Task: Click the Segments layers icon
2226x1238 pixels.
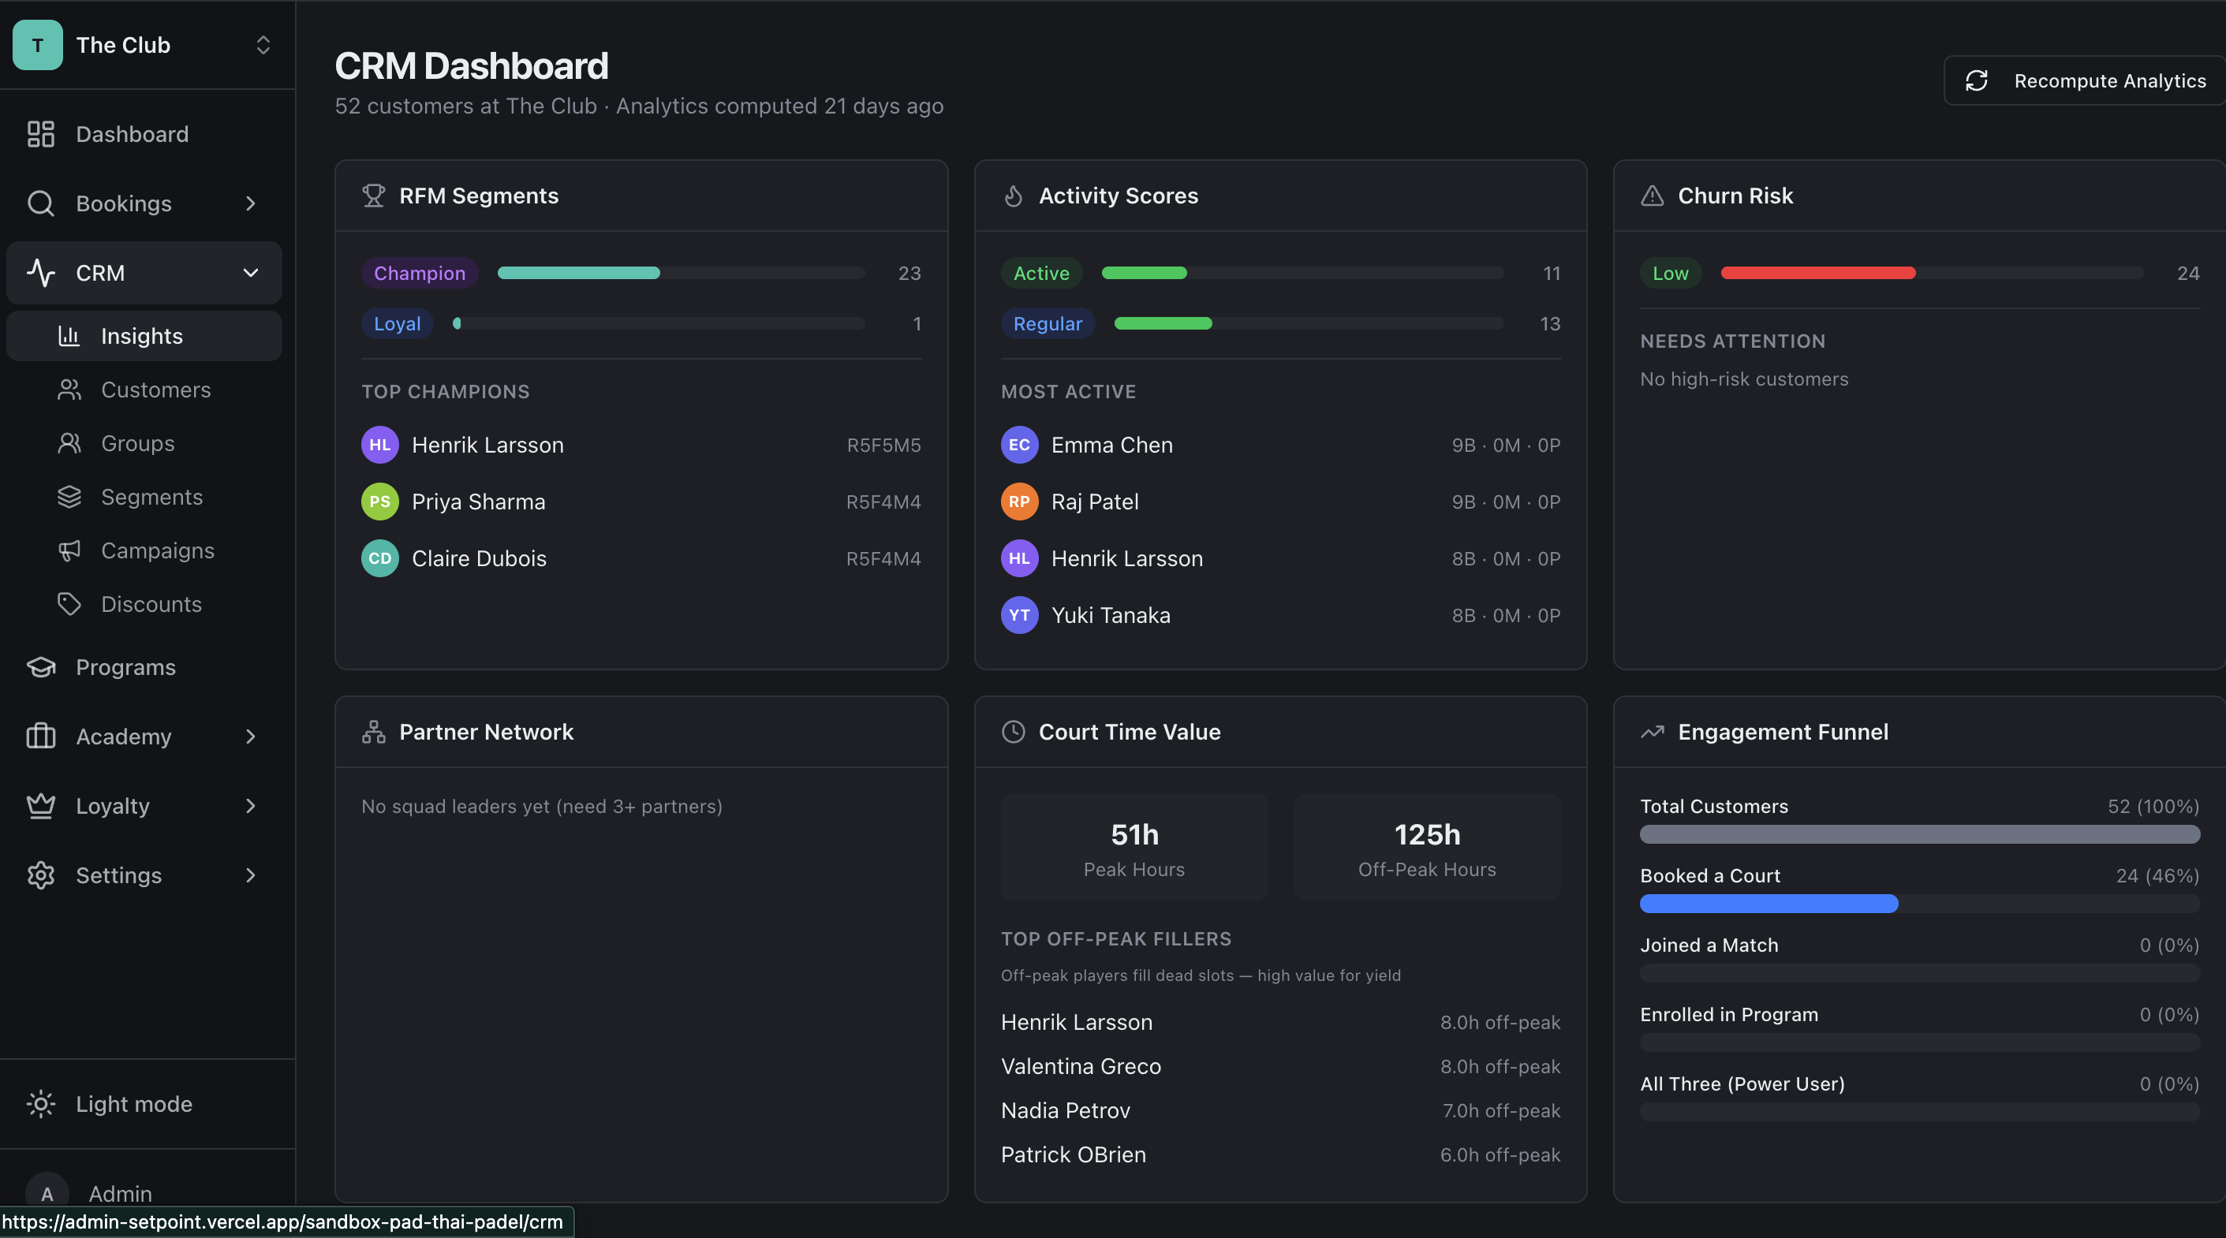Action: coord(69,497)
